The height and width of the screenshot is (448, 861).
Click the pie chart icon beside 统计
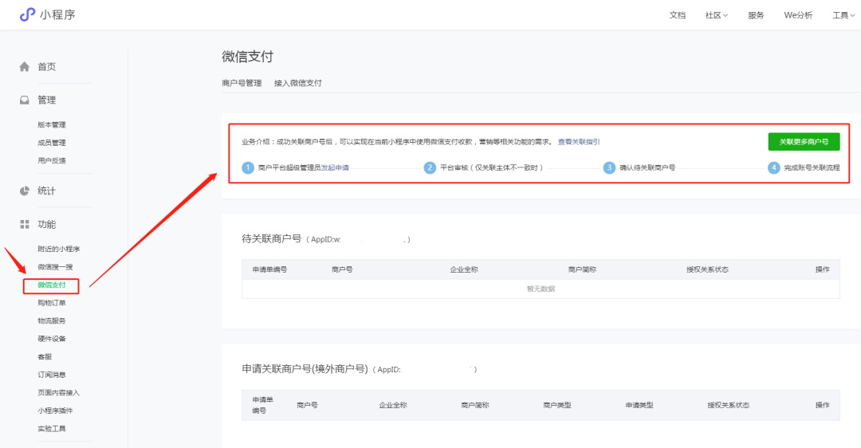coord(24,191)
